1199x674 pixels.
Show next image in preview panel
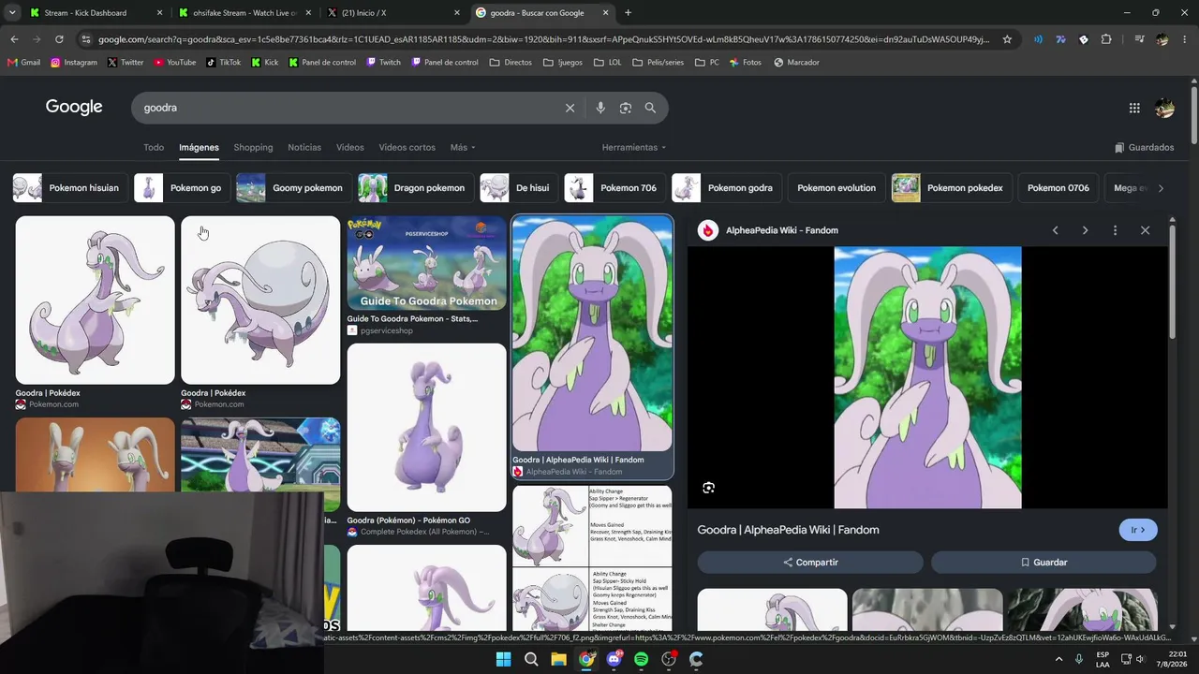pyautogui.click(x=1086, y=230)
